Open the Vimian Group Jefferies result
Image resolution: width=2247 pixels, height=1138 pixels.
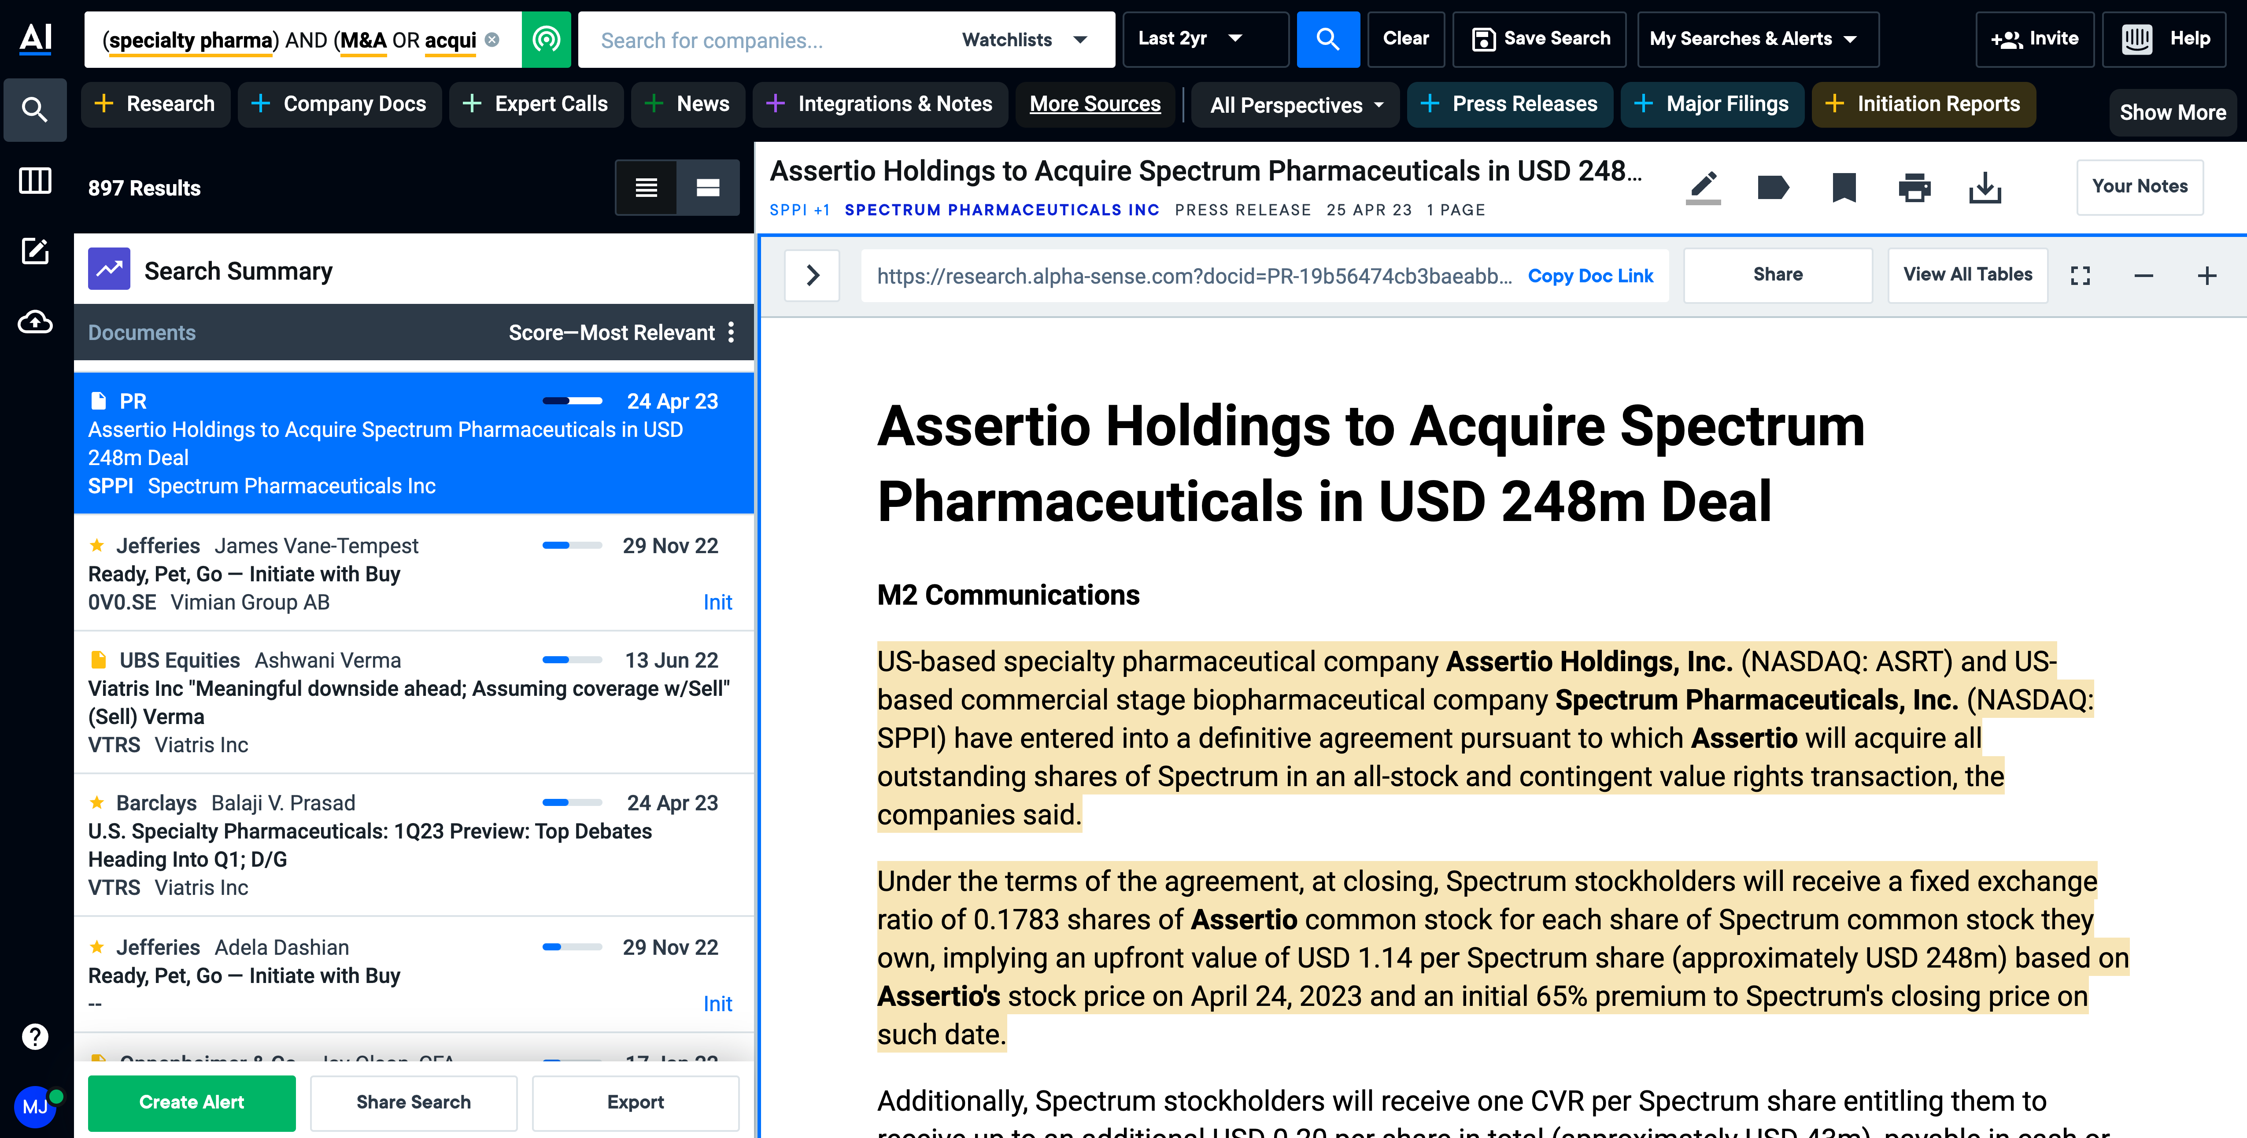[414, 573]
